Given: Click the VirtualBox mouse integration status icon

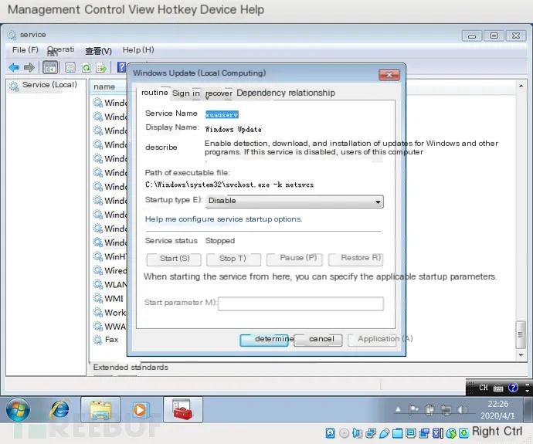Looking at the screenshot, I should 451,433.
